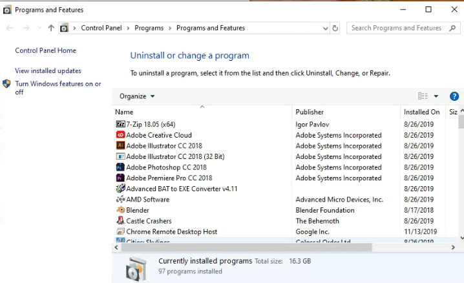Open the Organize dropdown menu
The height and width of the screenshot is (283, 464).
coord(137,96)
